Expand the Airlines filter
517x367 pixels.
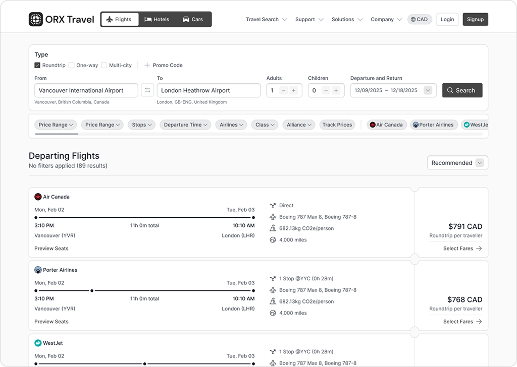pyautogui.click(x=231, y=125)
